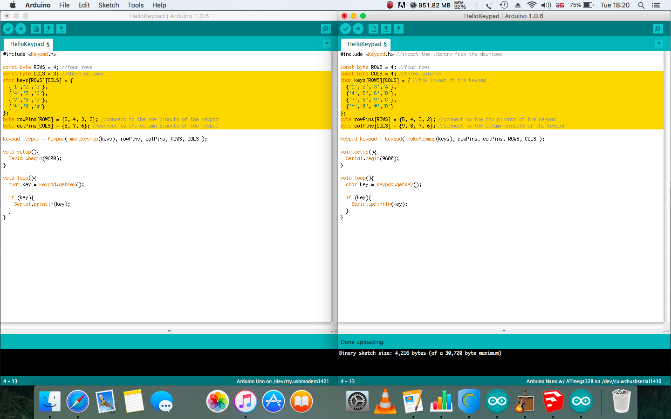Click the Adobe menu bar icon

tap(402, 5)
